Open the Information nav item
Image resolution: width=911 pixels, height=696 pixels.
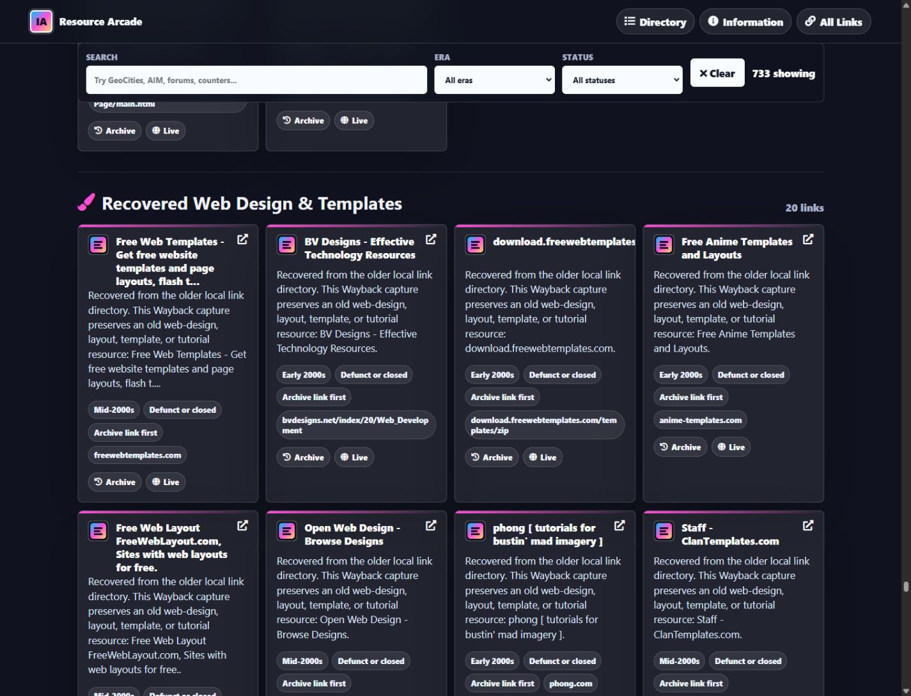point(745,22)
